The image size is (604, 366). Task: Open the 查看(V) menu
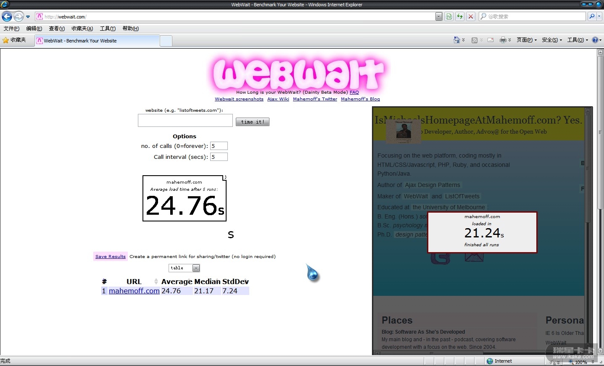coord(57,29)
